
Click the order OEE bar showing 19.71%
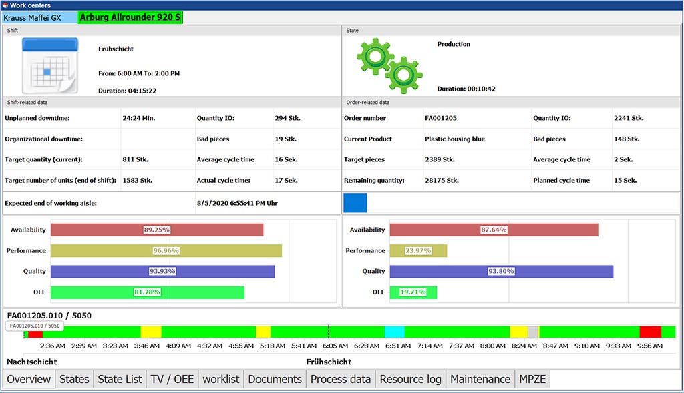(413, 292)
